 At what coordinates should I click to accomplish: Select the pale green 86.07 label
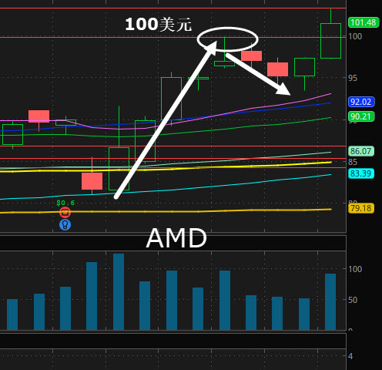pos(361,151)
